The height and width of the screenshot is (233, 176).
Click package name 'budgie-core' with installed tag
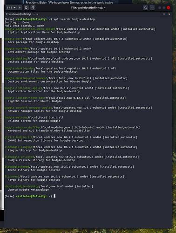[x=14, y=39]
